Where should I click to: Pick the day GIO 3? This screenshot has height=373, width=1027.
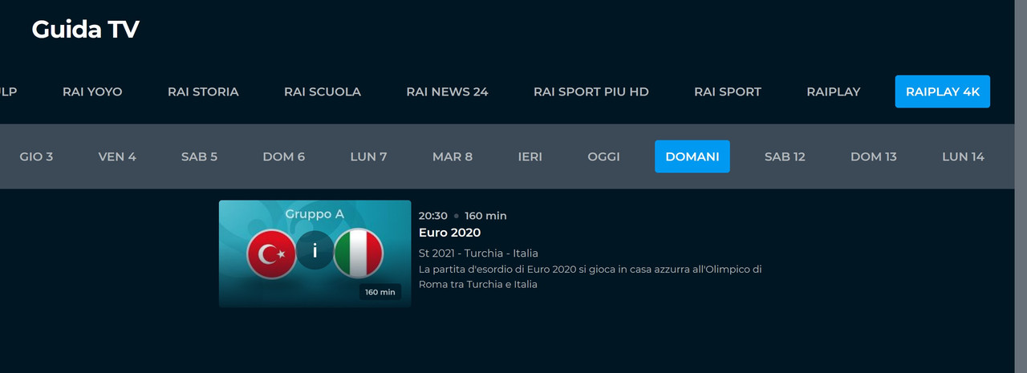[36, 156]
